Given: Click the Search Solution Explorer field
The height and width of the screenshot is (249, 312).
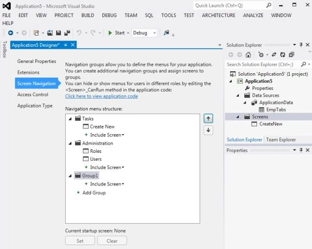Looking at the screenshot, I should (x=263, y=64).
